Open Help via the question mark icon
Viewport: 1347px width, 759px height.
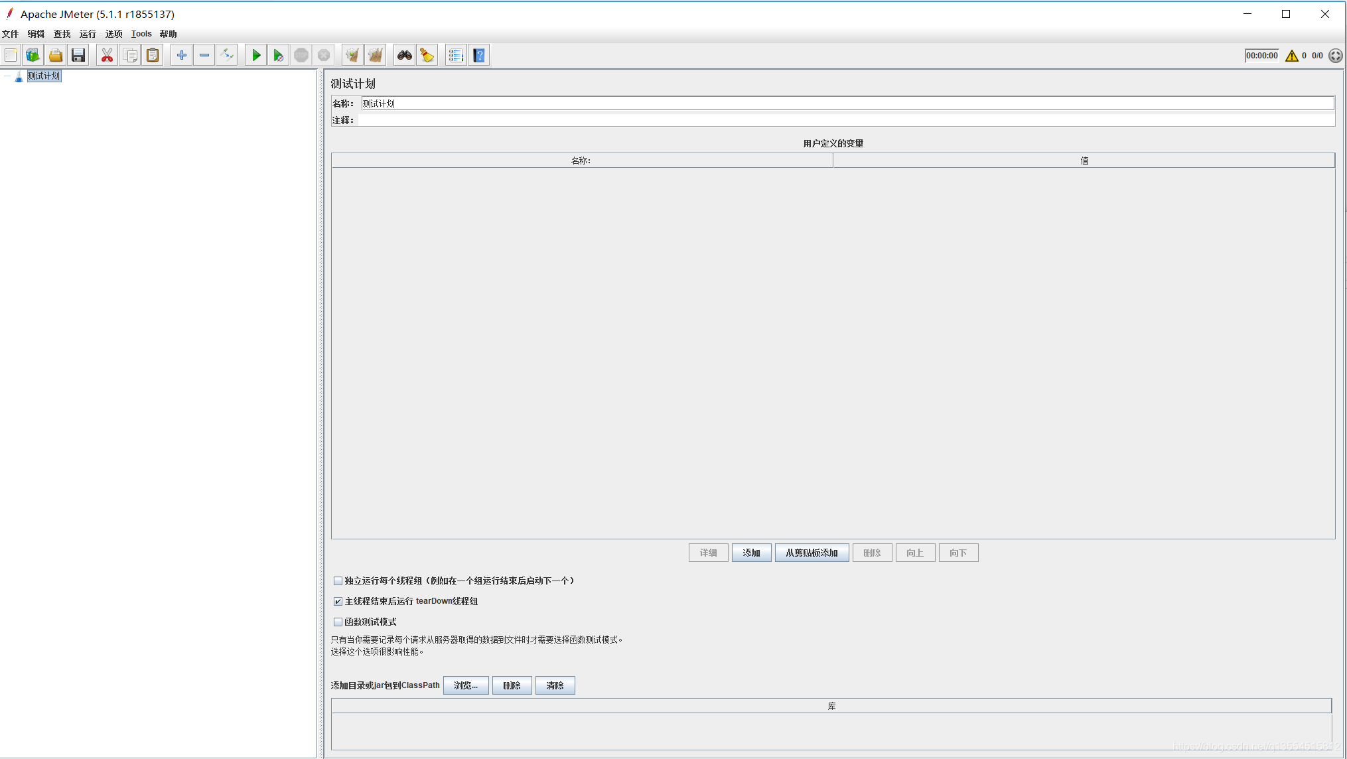479,56
